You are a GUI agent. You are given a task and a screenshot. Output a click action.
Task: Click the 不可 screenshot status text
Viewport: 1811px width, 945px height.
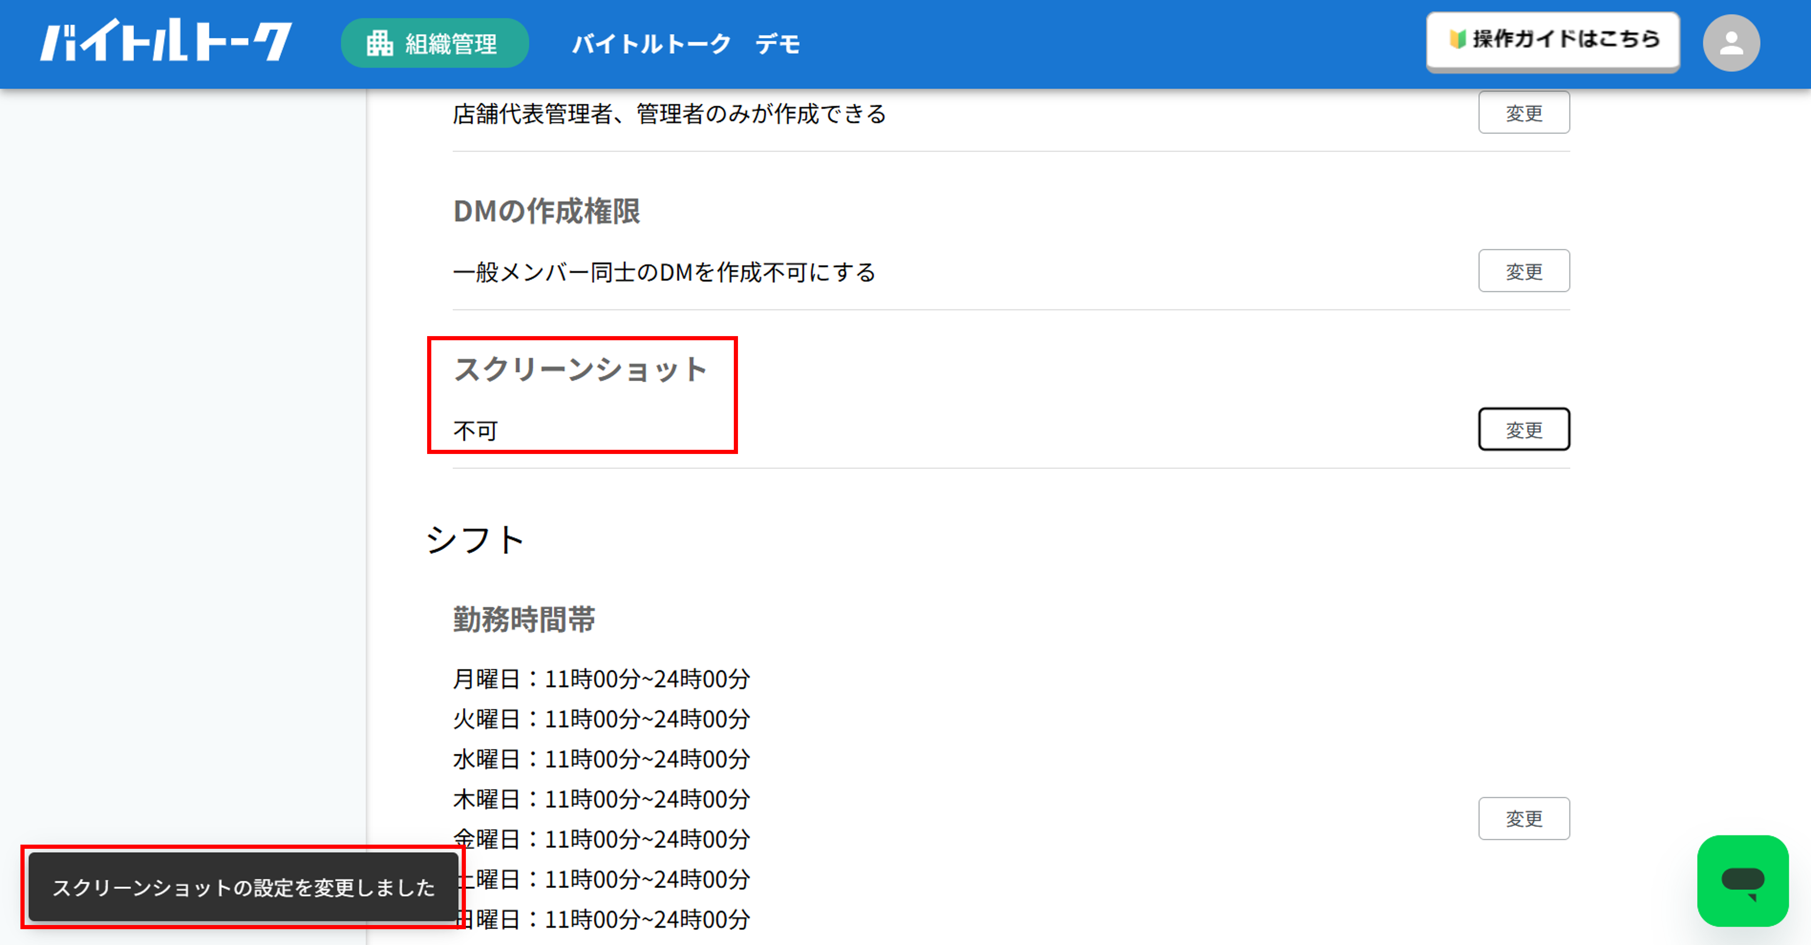click(x=476, y=430)
